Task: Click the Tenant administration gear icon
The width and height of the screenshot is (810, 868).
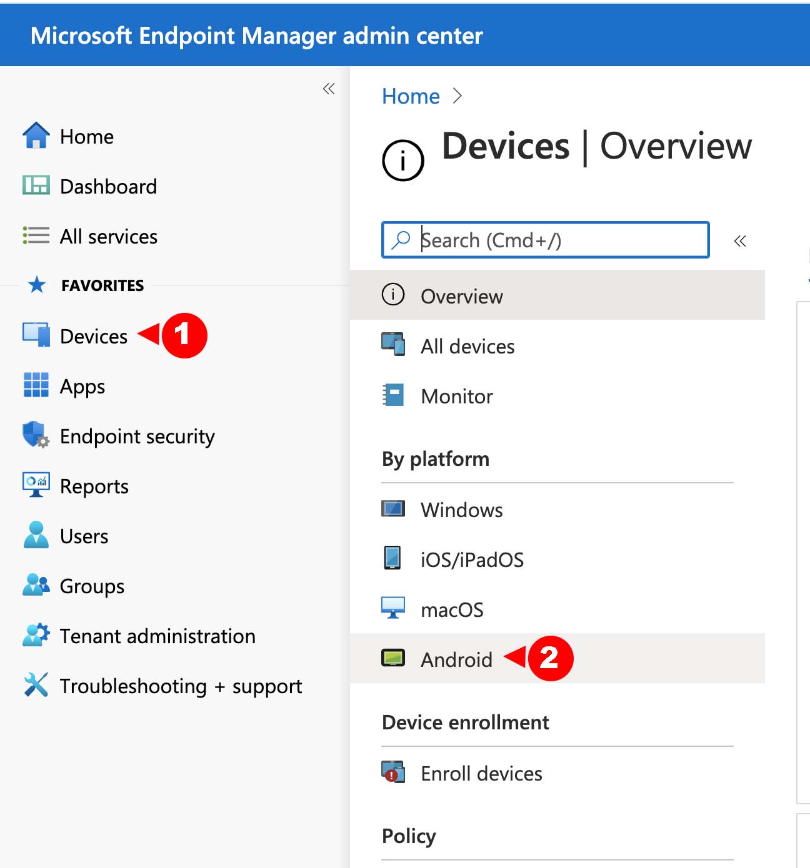Action: pos(36,635)
